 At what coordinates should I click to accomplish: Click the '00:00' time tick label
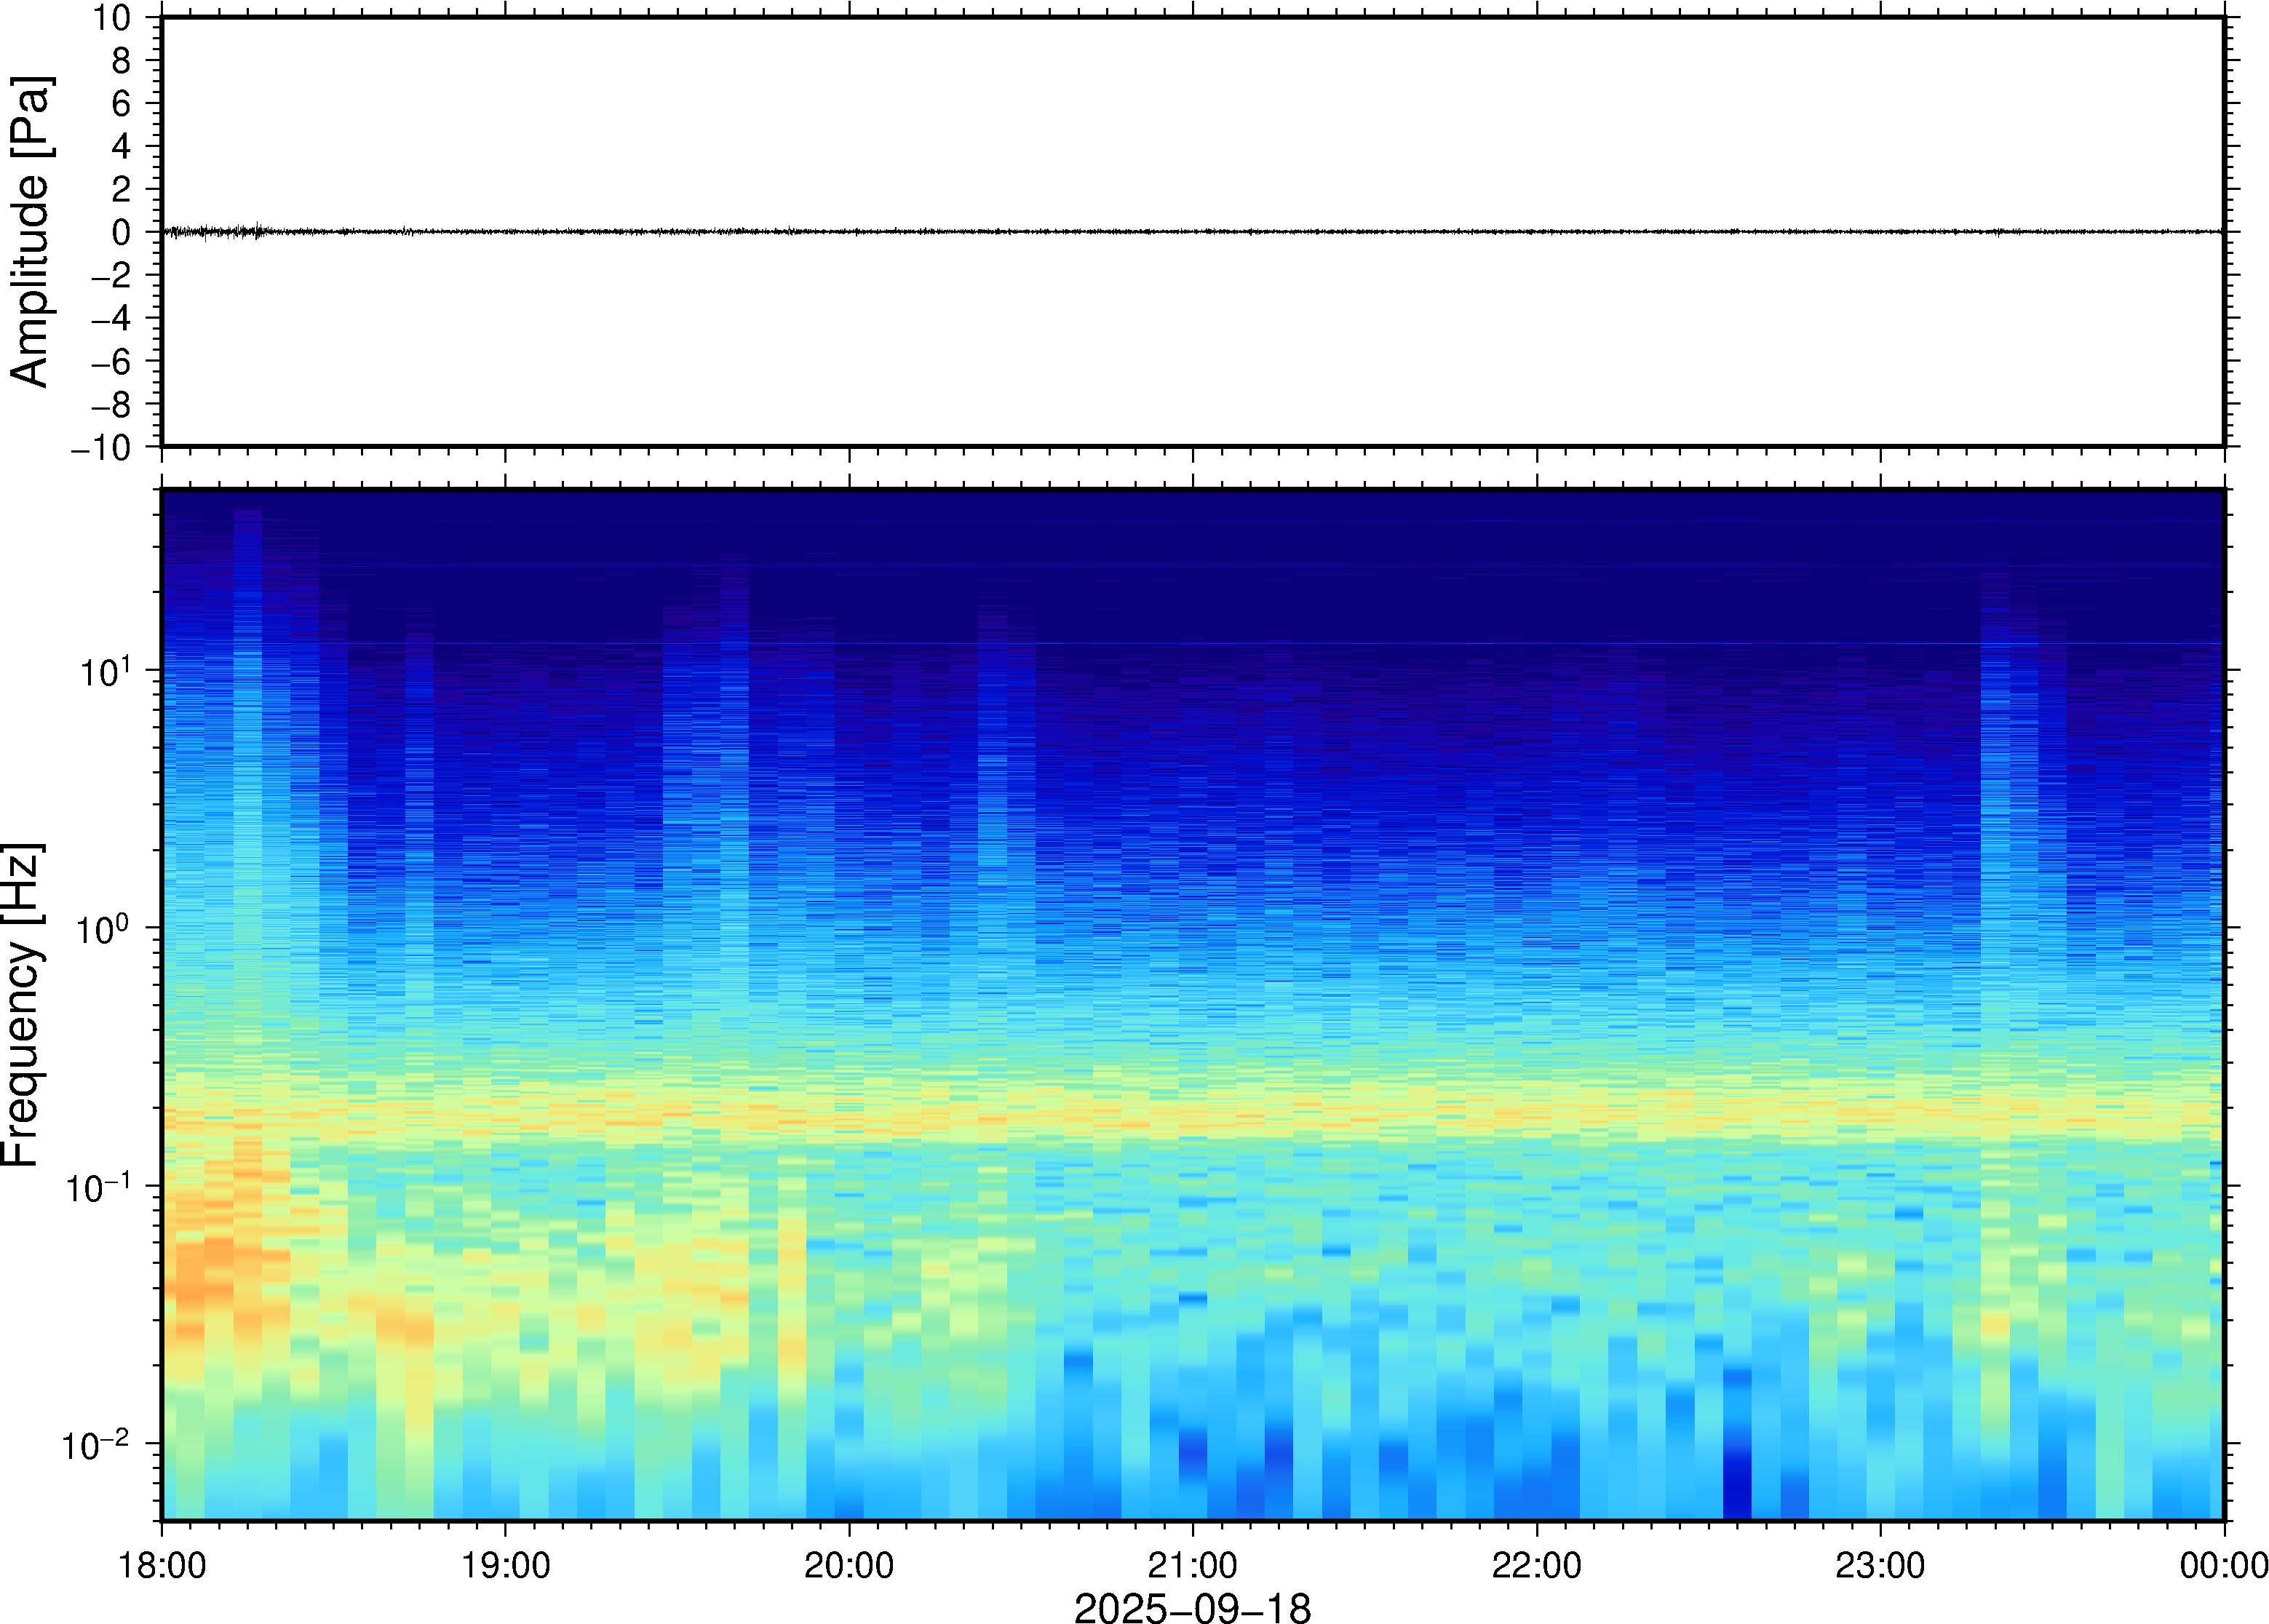(x=2223, y=1565)
